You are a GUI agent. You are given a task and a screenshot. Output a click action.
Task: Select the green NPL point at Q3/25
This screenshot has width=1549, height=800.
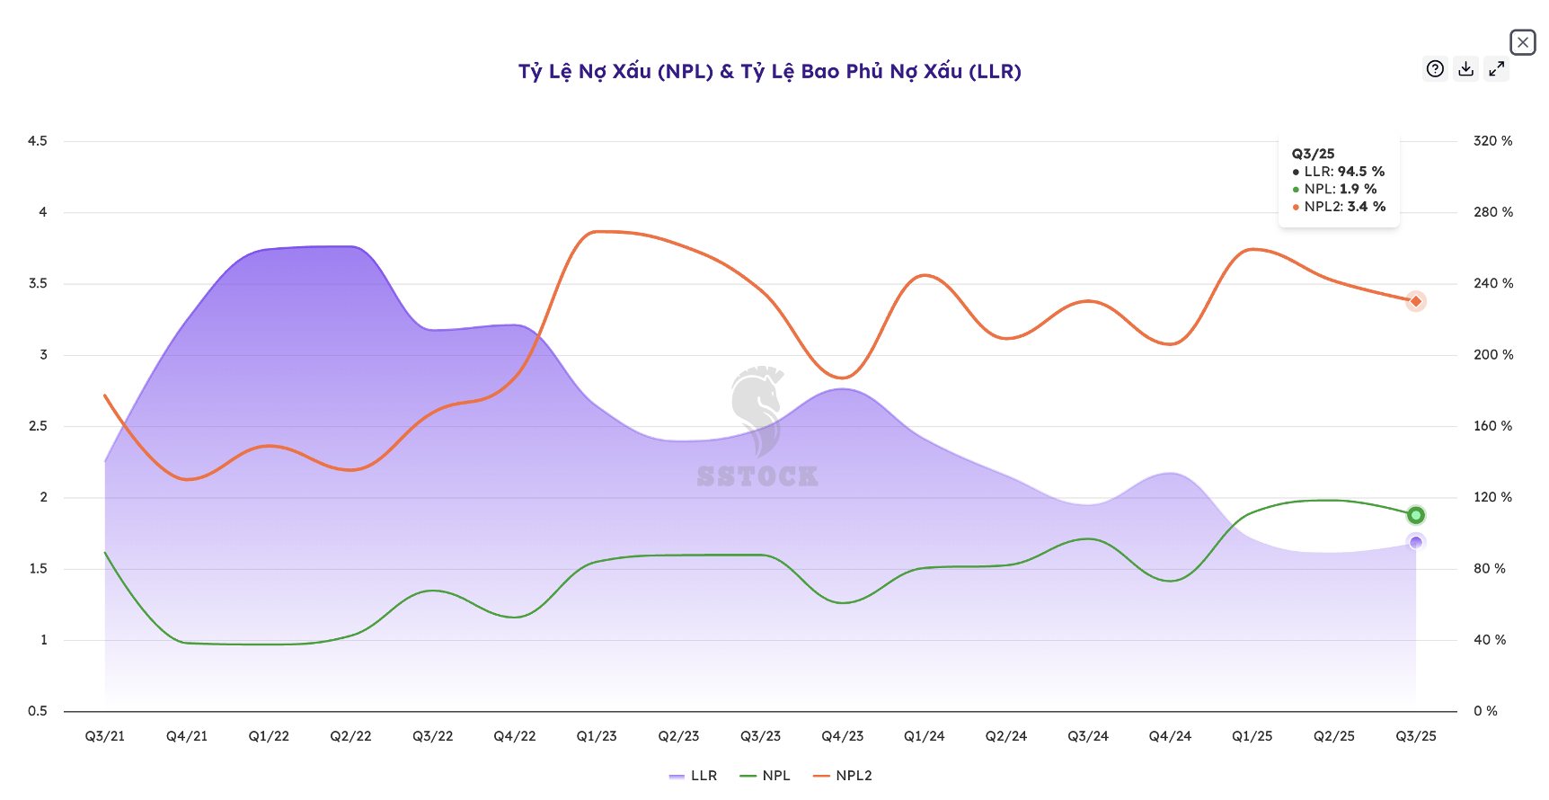[x=1415, y=515]
